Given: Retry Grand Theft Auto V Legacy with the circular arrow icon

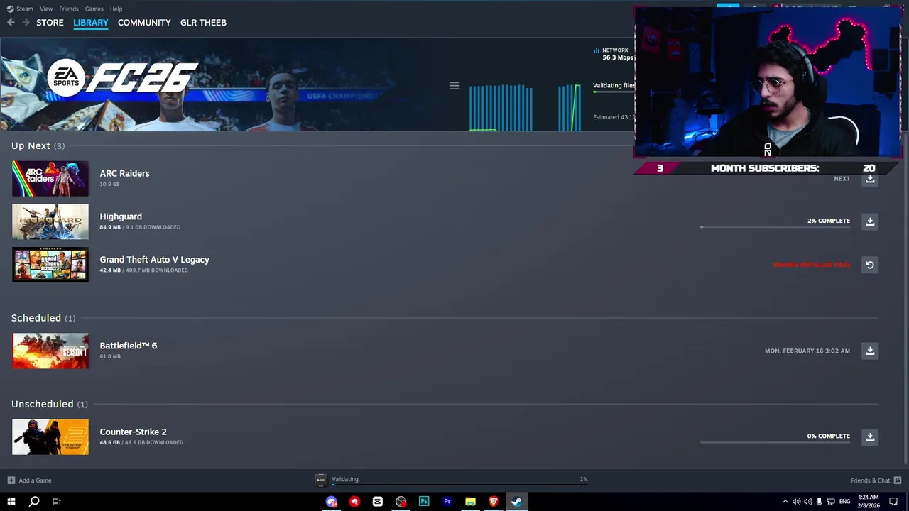Looking at the screenshot, I should pos(870,265).
